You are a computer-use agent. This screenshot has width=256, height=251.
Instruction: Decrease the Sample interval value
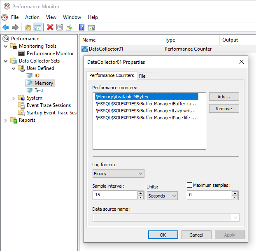(x=141, y=198)
